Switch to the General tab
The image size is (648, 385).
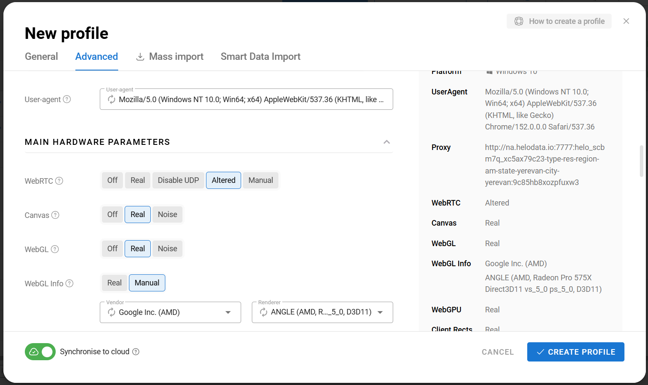[41, 56]
